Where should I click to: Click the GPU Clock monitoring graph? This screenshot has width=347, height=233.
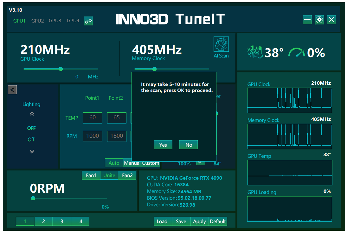(289, 100)
